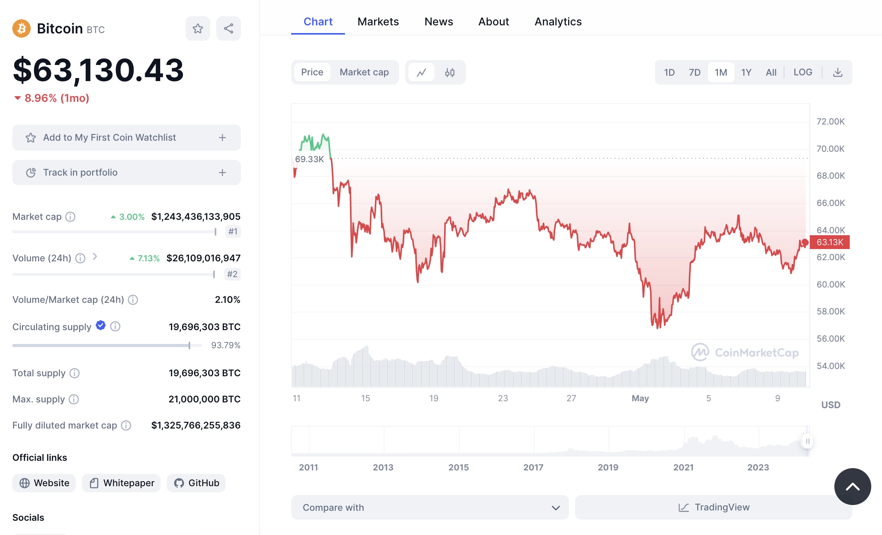Image resolution: width=882 pixels, height=535 pixels.
Task: Switch to candlestick chart view
Action: click(x=450, y=72)
